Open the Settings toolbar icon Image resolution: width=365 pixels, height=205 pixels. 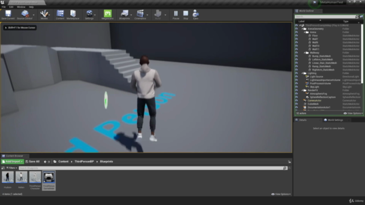tap(89, 15)
